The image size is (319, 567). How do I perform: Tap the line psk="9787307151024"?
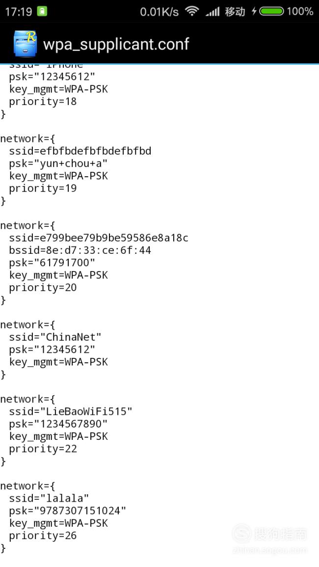(68, 511)
